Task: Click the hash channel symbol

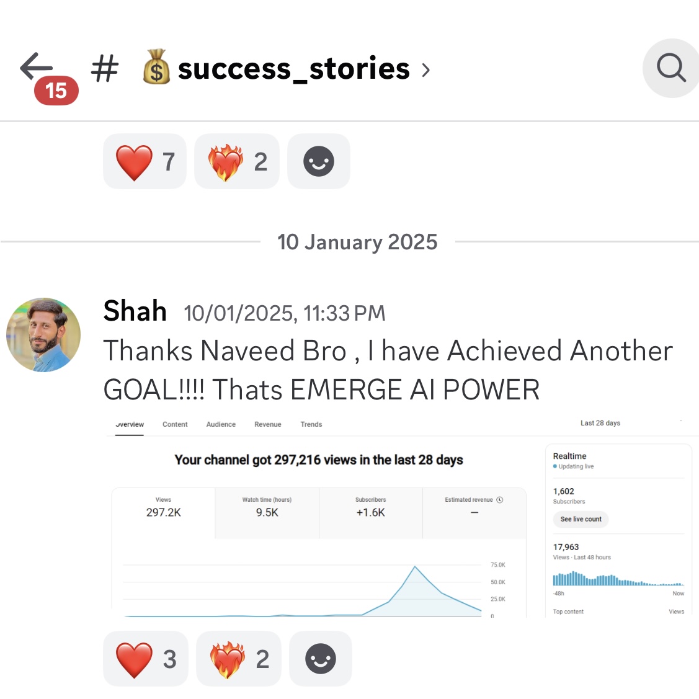Action: coord(105,69)
